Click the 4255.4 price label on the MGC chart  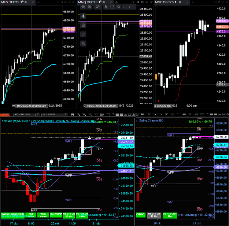222,85
